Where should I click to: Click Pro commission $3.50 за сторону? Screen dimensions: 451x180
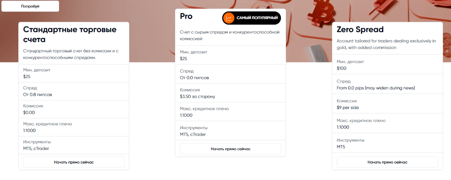(x=197, y=96)
